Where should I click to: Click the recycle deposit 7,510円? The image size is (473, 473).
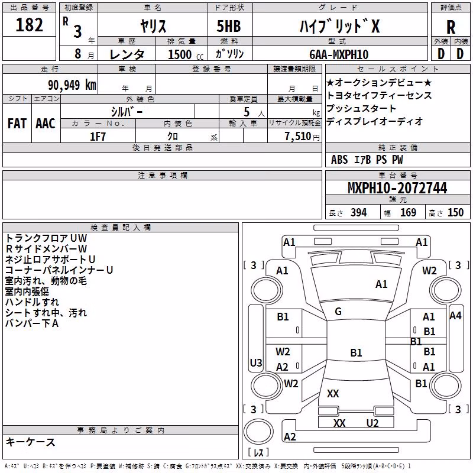302,137
